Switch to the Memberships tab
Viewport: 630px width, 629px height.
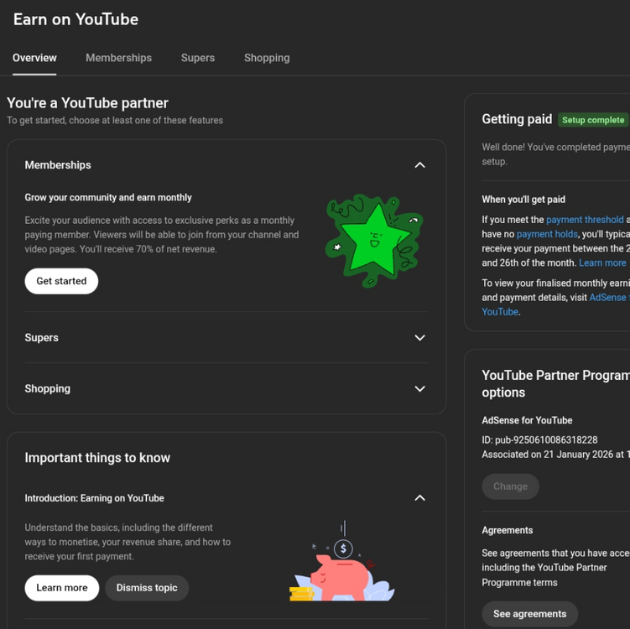pyautogui.click(x=118, y=58)
